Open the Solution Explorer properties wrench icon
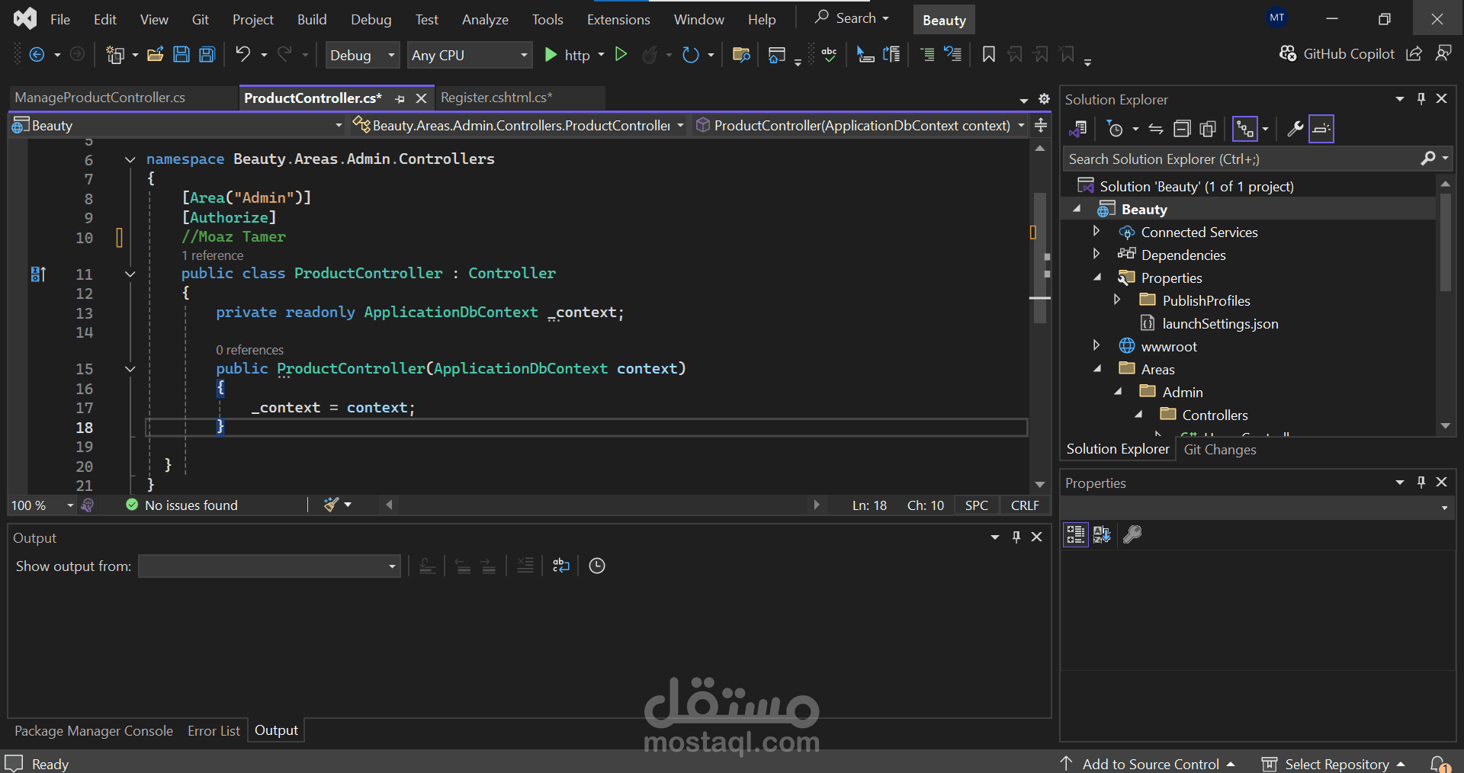This screenshot has height=773, width=1464. click(x=1294, y=129)
